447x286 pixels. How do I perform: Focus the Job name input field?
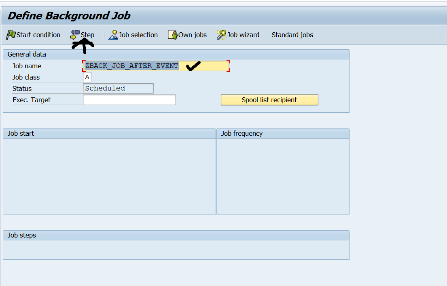(x=156, y=66)
